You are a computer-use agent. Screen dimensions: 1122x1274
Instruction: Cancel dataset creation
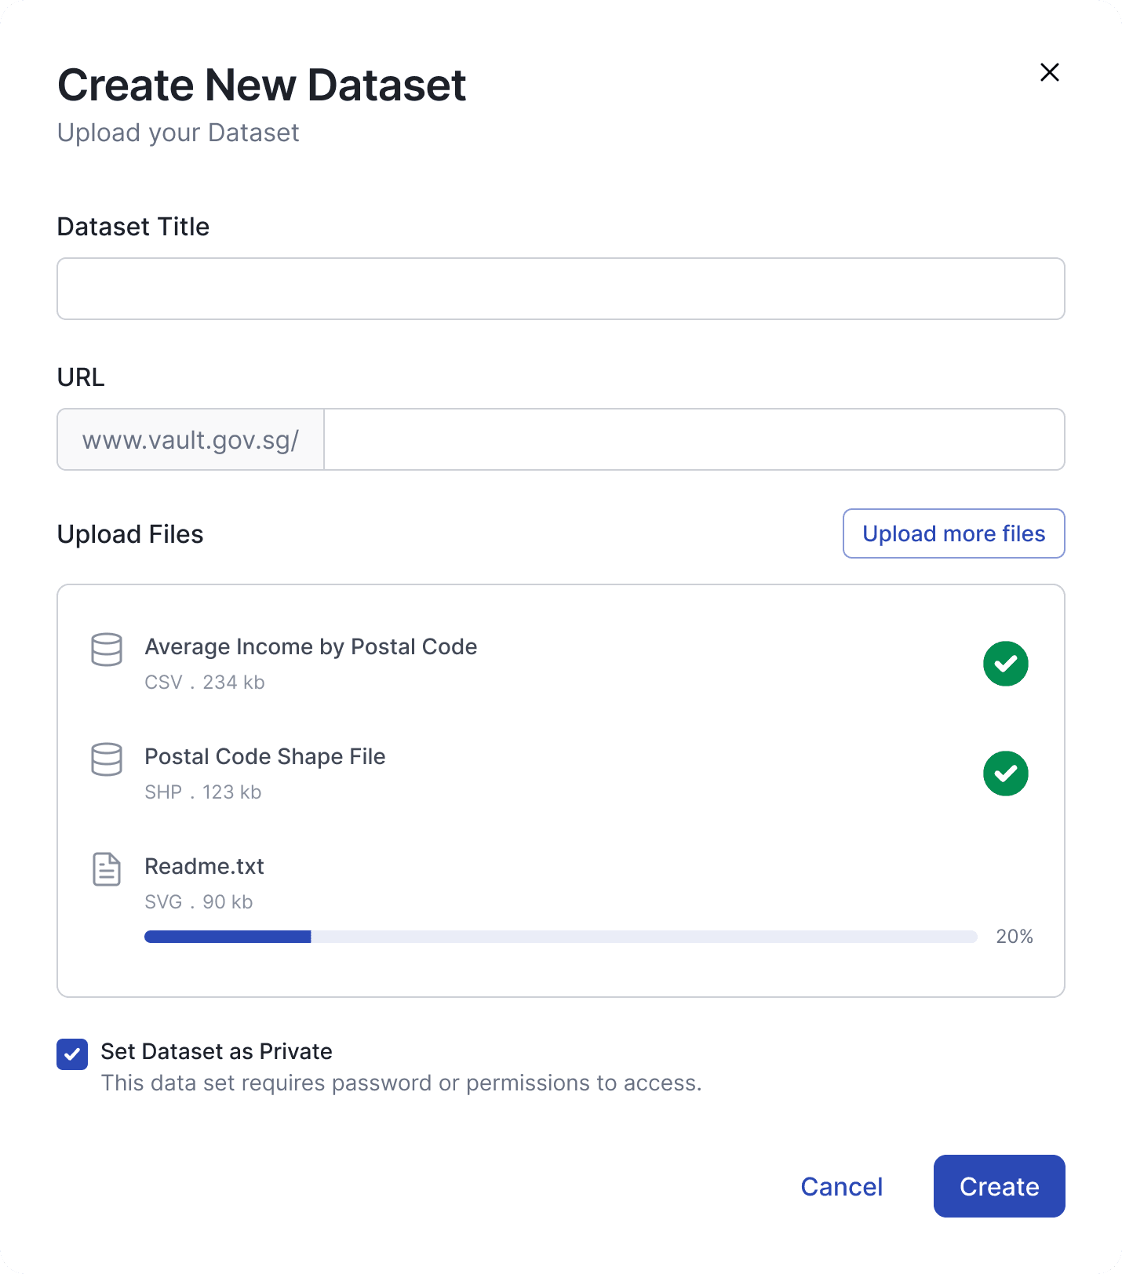[x=842, y=1186]
